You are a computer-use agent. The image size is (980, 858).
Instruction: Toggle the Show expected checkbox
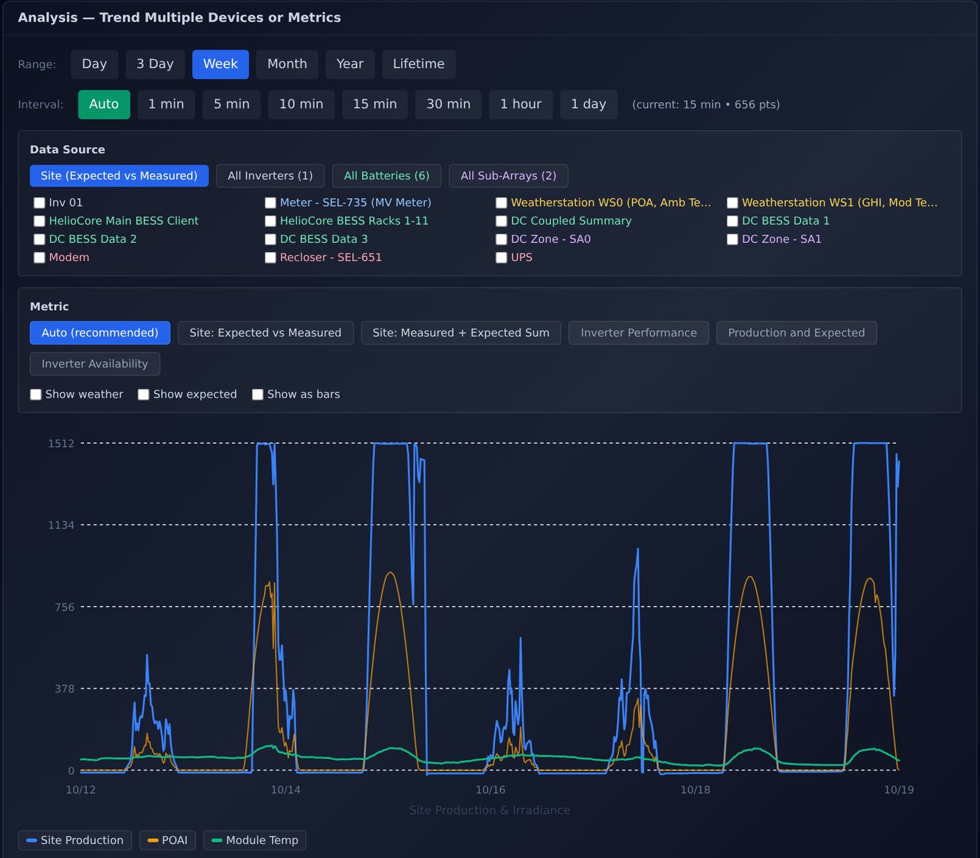(143, 395)
